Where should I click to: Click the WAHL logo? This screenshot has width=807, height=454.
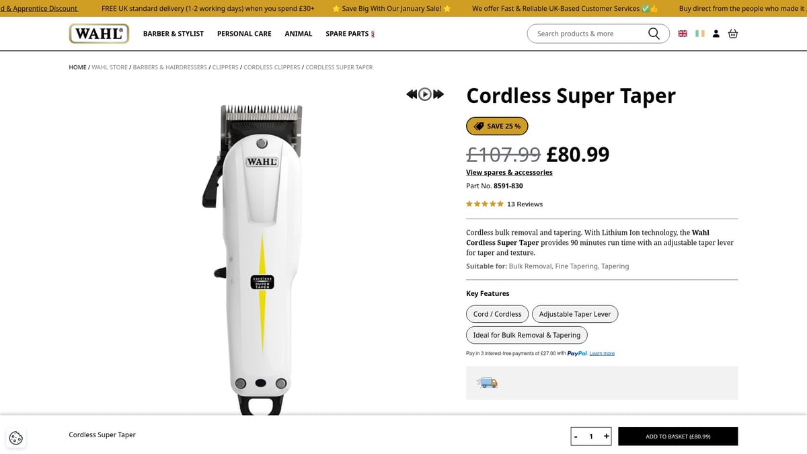point(99,33)
